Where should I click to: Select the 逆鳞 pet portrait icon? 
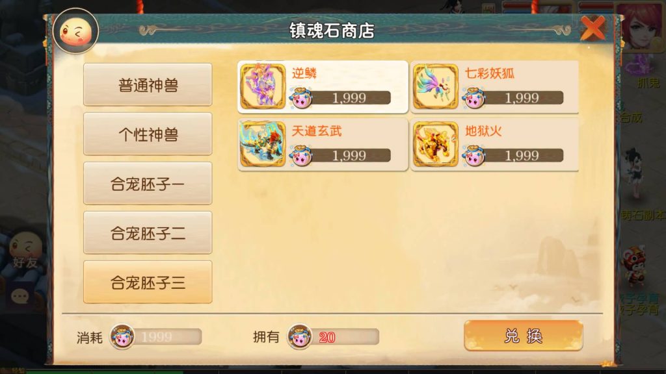(x=263, y=86)
